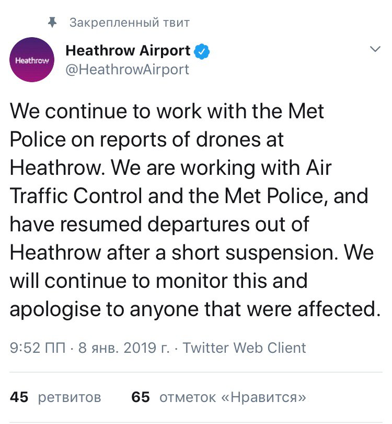Open the 9:52 ПП timestamp

(x=37, y=348)
